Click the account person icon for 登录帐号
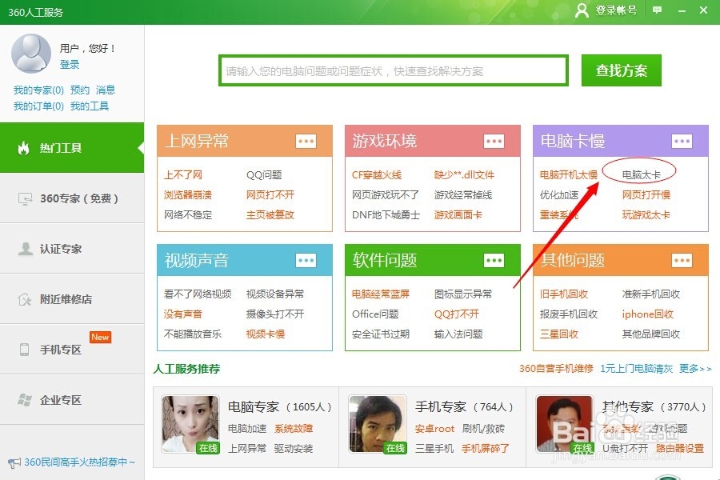This screenshot has width=720, height=480. tap(582, 12)
